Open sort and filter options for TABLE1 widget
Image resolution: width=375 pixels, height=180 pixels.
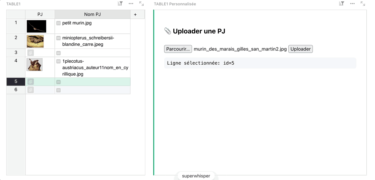click(120, 4)
